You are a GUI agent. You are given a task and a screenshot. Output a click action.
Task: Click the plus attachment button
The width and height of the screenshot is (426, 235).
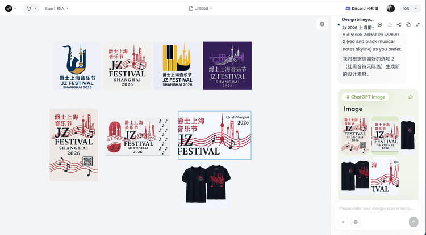(343, 222)
